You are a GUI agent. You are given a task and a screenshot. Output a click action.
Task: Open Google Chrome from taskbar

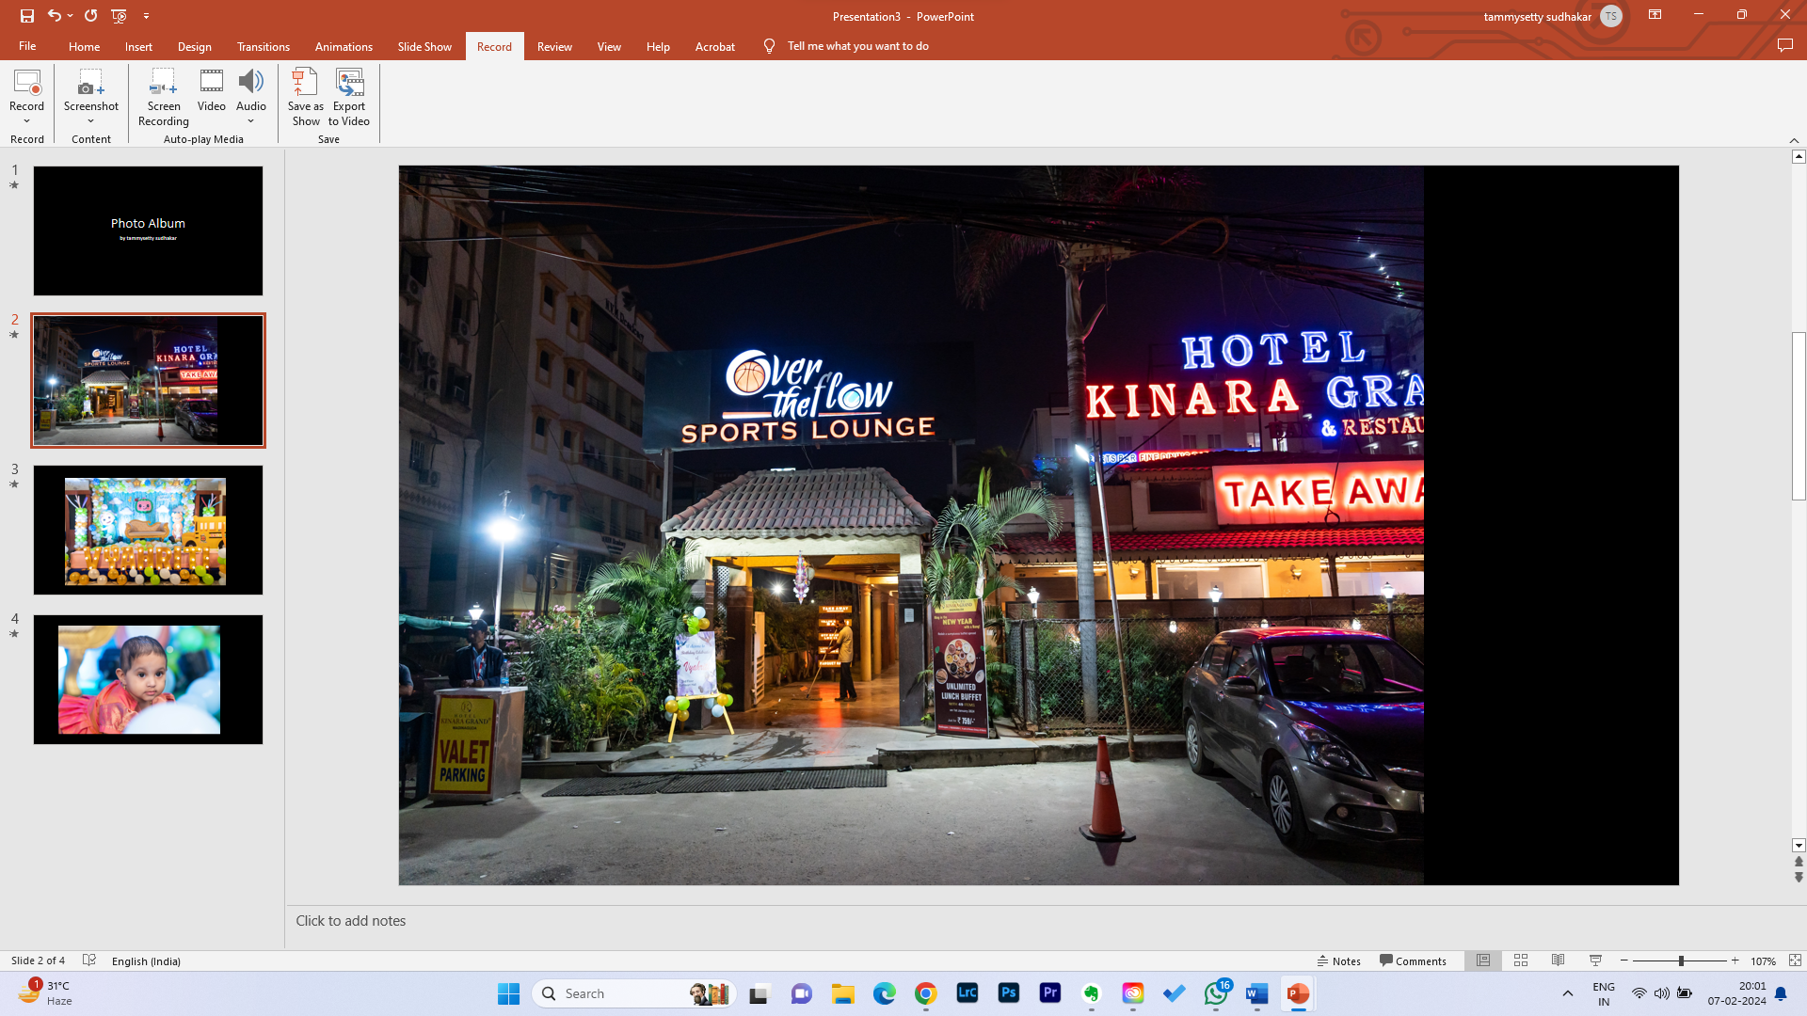(x=926, y=993)
